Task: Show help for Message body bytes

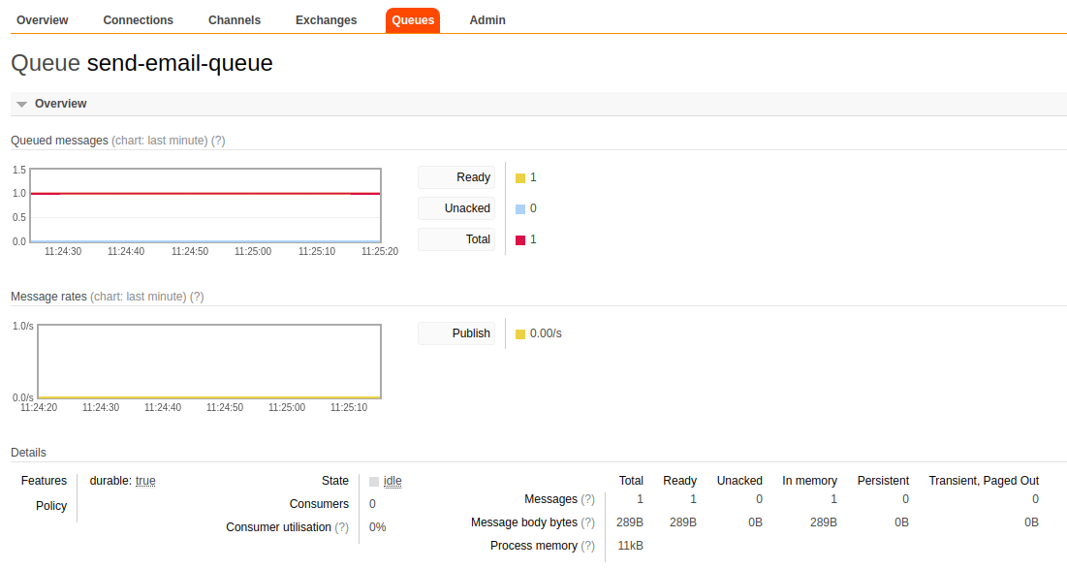Action: (587, 522)
